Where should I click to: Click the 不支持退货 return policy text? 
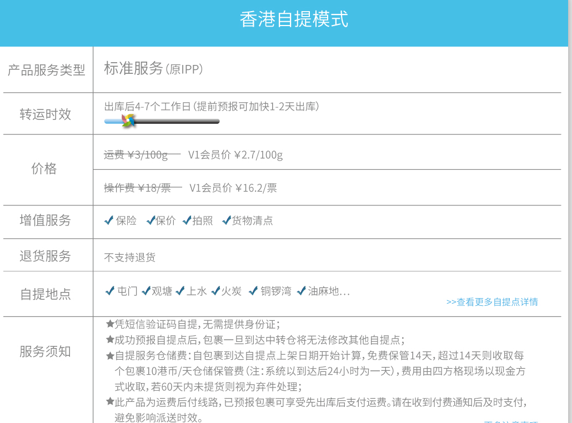click(130, 257)
